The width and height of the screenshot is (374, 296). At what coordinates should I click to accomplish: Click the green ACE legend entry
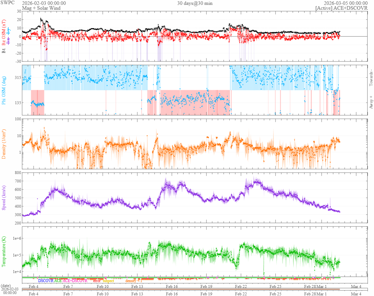click(58, 281)
